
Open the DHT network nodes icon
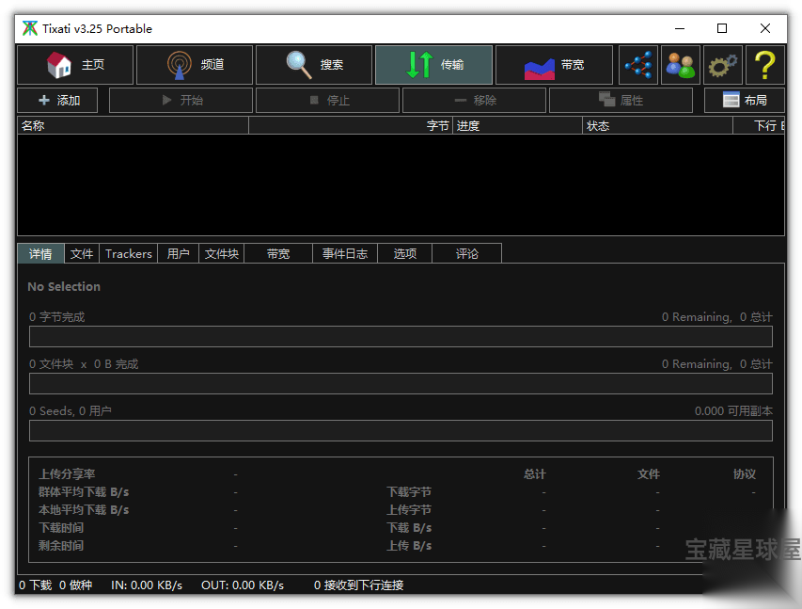point(637,65)
